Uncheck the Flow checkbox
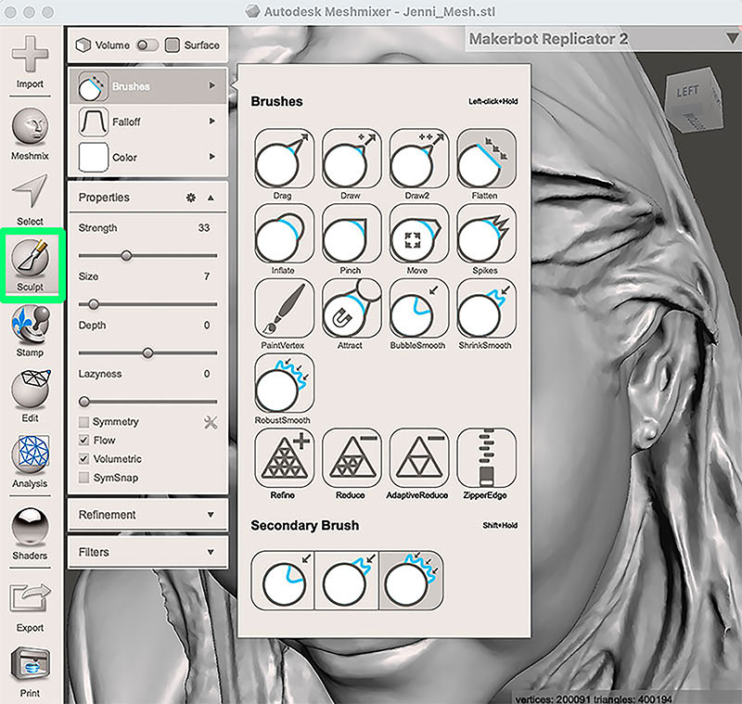This screenshot has width=742, height=704. tap(83, 440)
